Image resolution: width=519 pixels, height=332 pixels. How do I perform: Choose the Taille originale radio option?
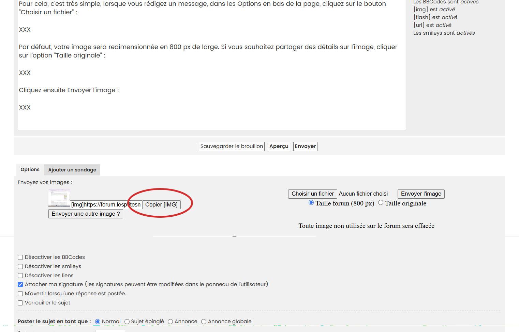381,203
